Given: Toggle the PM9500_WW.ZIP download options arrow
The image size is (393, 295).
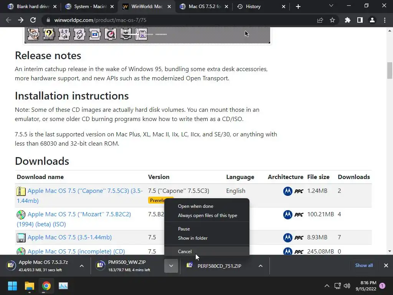Looking at the screenshot, I should [x=171, y=266].
